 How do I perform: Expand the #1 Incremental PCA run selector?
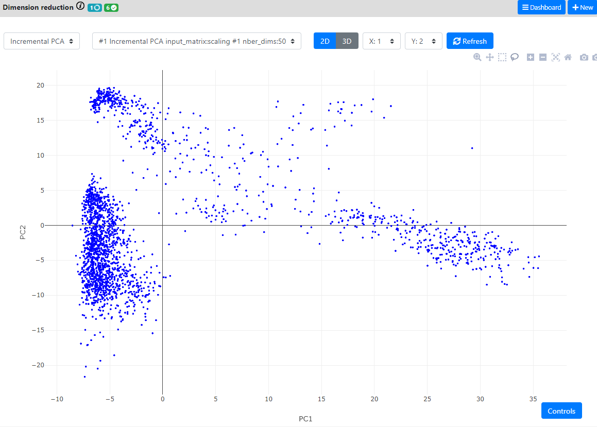pos(197,41)
